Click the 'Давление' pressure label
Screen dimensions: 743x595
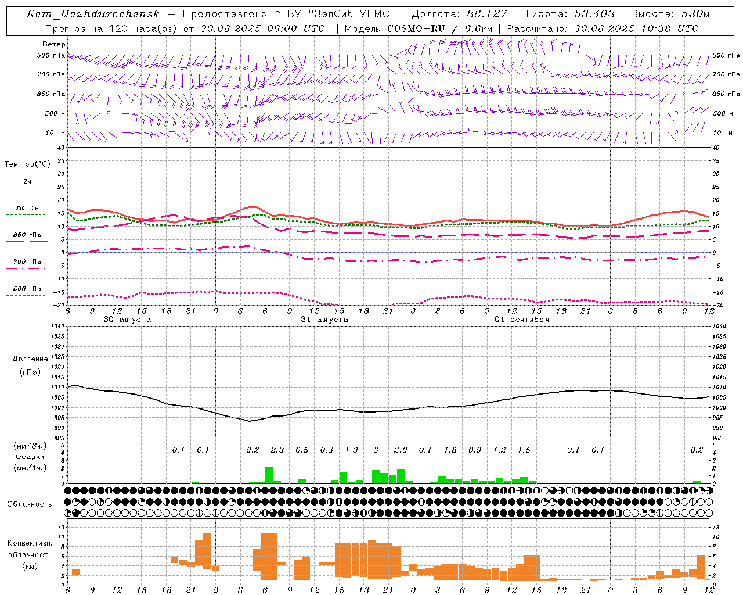pos(30,359)
